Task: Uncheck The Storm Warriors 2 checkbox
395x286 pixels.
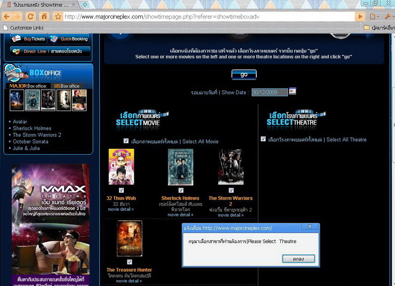Action: tap(231, 190)
